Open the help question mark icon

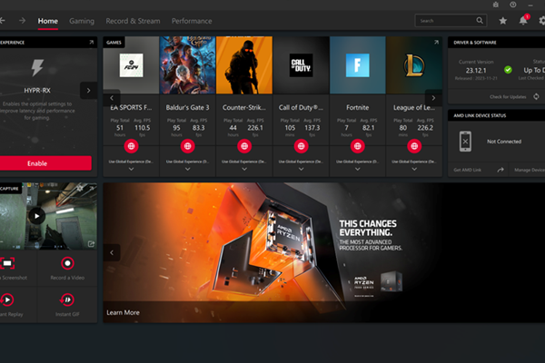point(512,5)
